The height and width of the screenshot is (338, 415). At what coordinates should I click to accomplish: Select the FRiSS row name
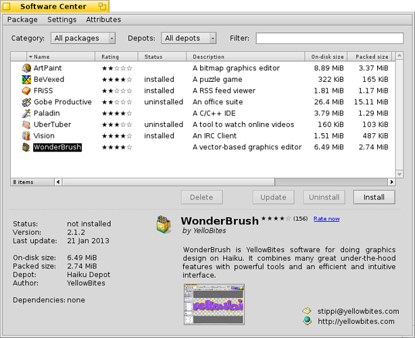43,91
